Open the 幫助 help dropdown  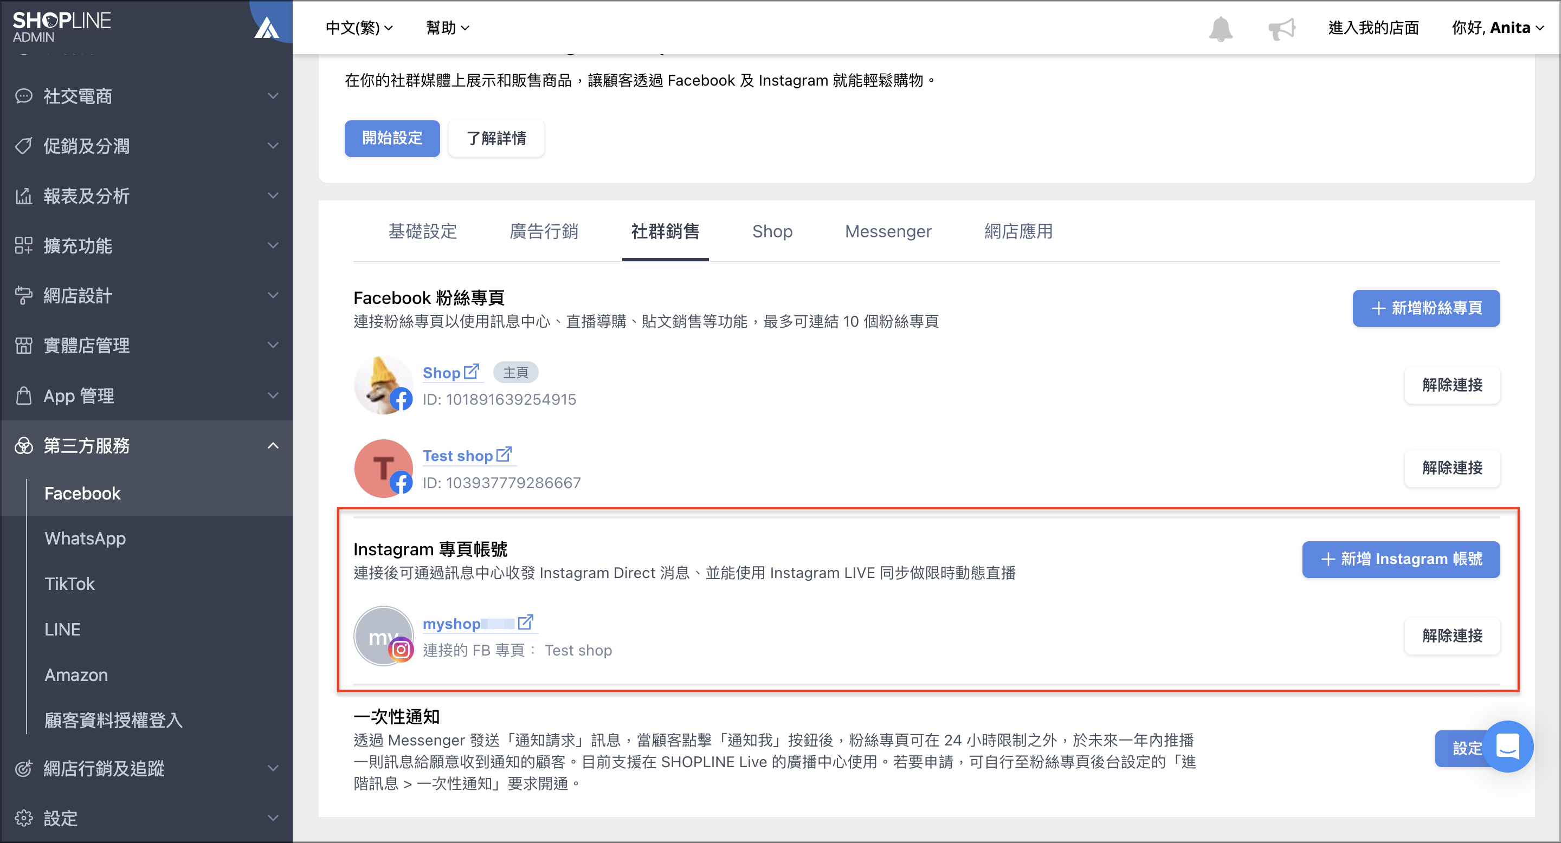click(447, 28)
